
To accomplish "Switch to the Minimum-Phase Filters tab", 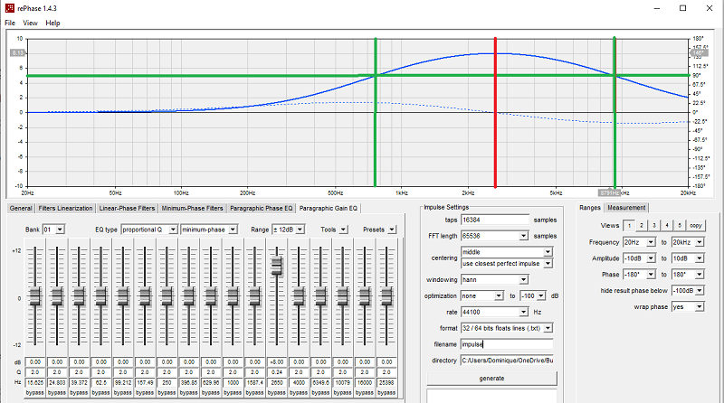I will [x=192, y=209].
